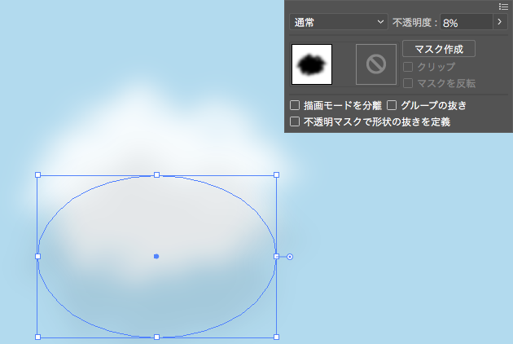Open the 通常 blend mode dropdown
The image size is (513, 344).
(339, 22)
